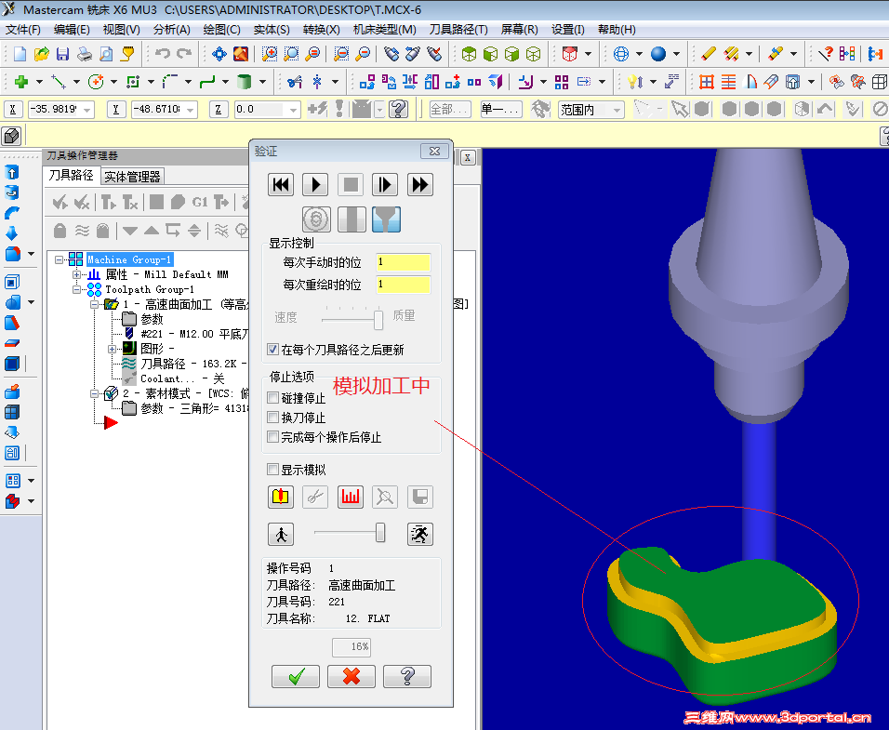
Task: Enable the stop on tool change checkbox
Action: 273,418
